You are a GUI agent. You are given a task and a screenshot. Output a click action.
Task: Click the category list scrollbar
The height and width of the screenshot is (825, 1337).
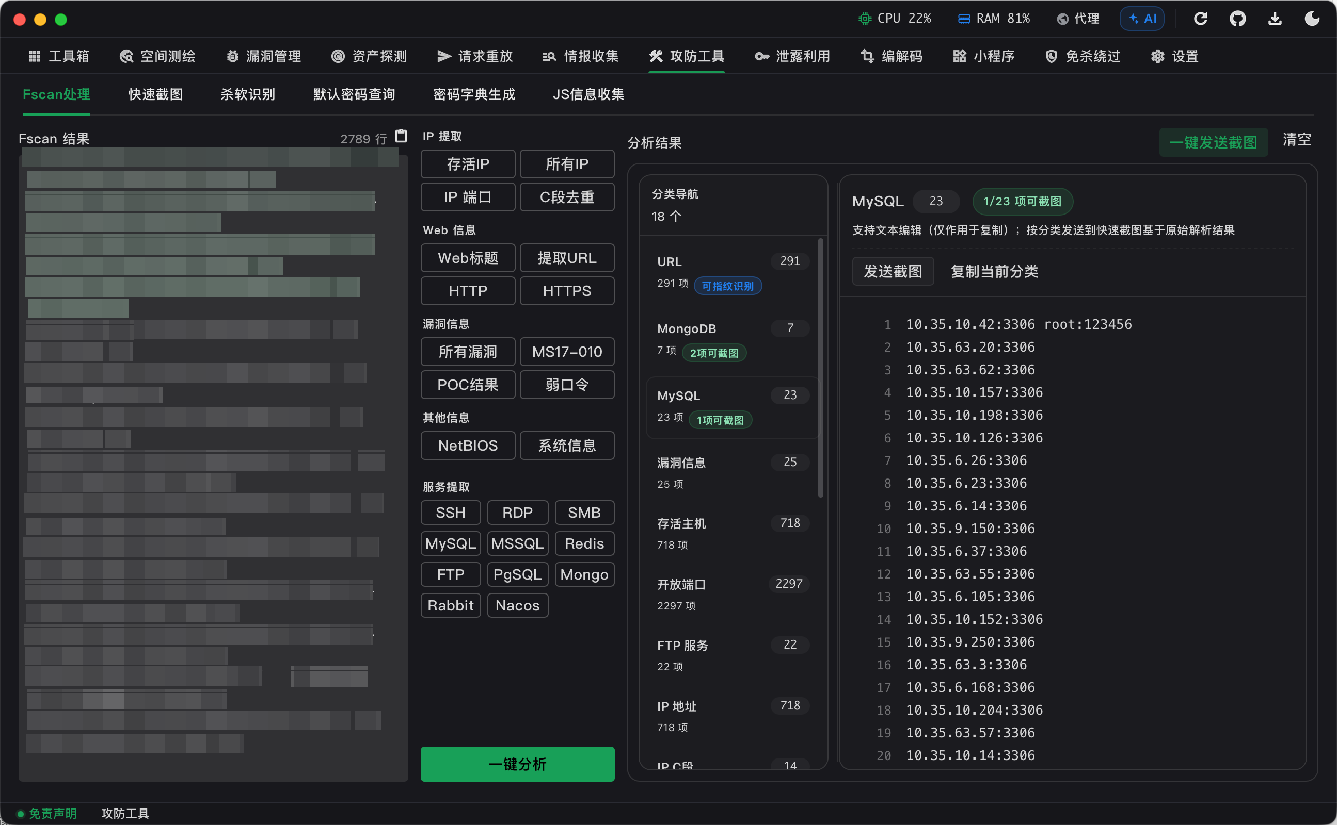coord(821,368)
